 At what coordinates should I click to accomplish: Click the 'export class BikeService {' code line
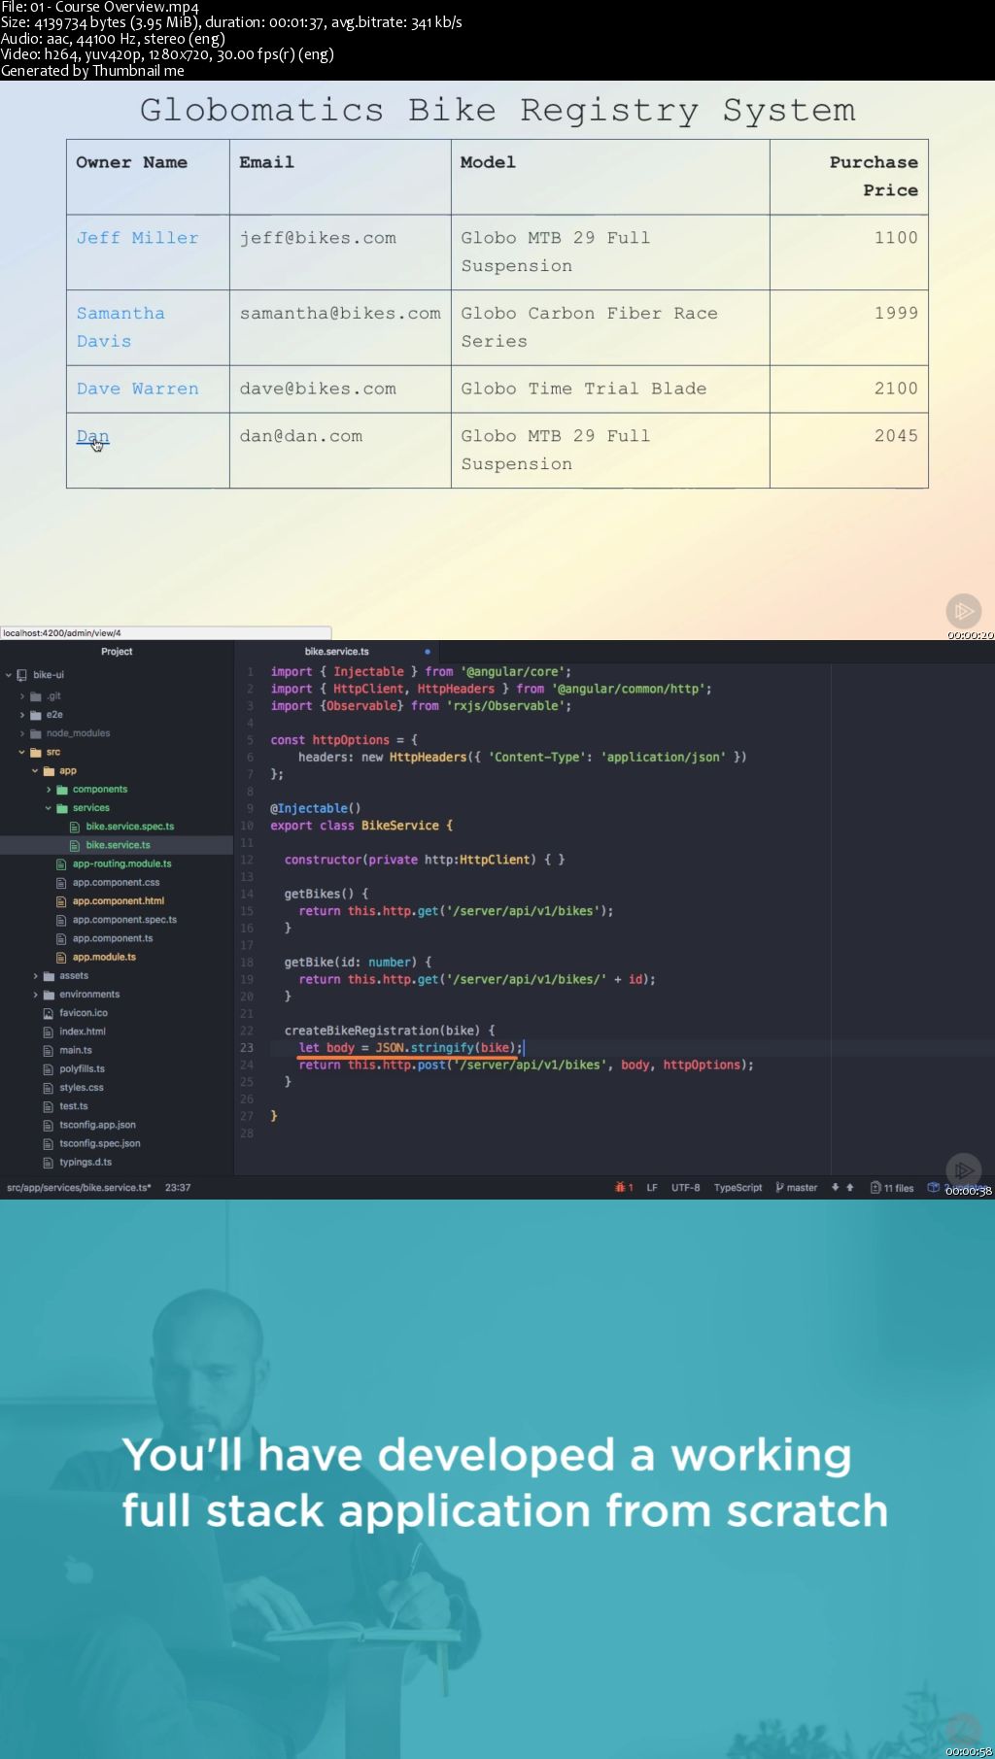[361, 826]
